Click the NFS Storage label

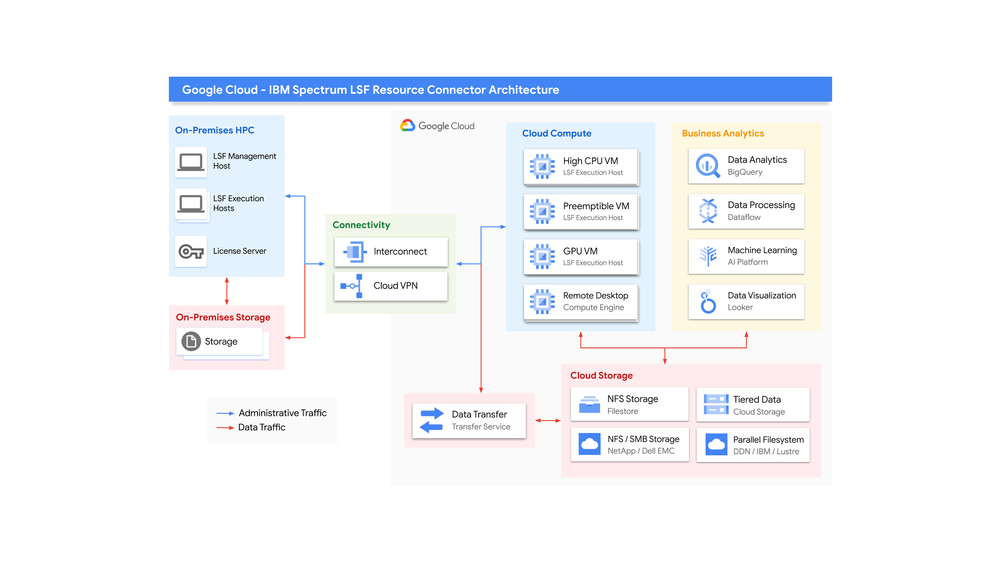click(632, 399)
